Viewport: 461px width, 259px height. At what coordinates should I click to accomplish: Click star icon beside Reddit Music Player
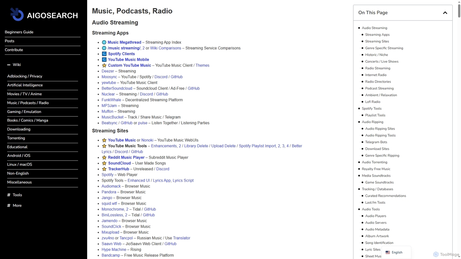coord(104,158)
